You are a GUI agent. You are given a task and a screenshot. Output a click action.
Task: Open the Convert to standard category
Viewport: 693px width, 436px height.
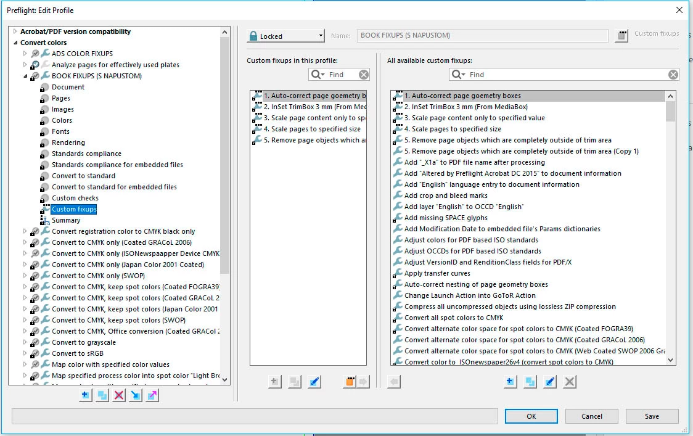click(83, 176)
